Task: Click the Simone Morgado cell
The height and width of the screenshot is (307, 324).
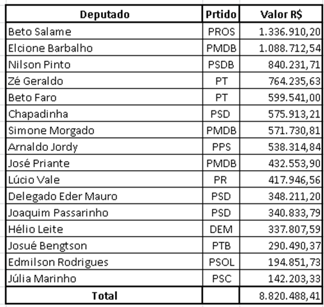Action: pyautogui.click(x=104, y=130)
